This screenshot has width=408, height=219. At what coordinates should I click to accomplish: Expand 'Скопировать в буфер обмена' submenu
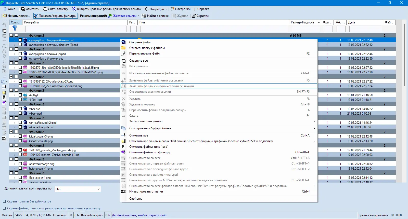[x=219, y=128]
